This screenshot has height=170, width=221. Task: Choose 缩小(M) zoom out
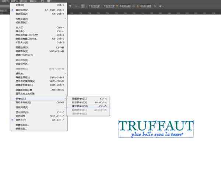[39, 31]
